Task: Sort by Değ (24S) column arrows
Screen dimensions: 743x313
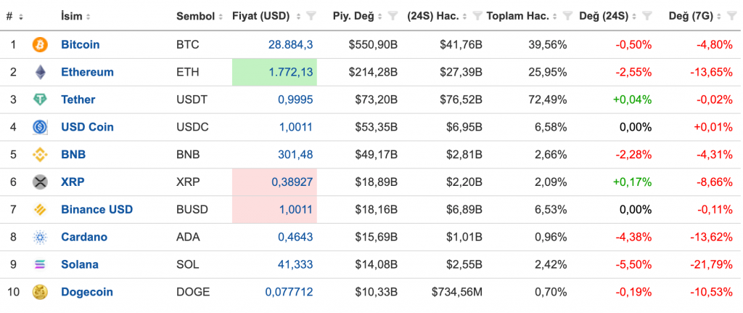Action: coord(635,17)
